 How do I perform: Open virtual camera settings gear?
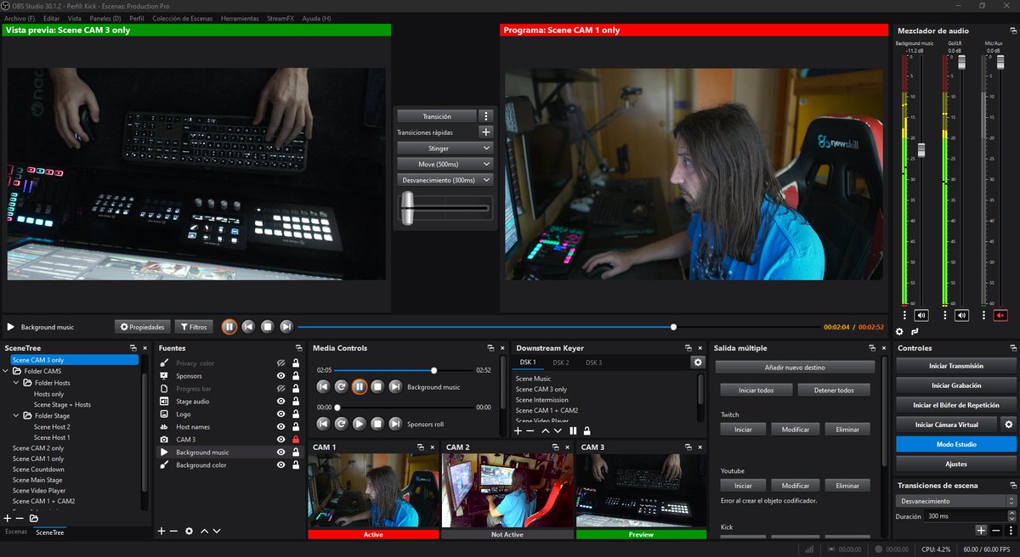pyautogui.click(x=1009, y=424)
